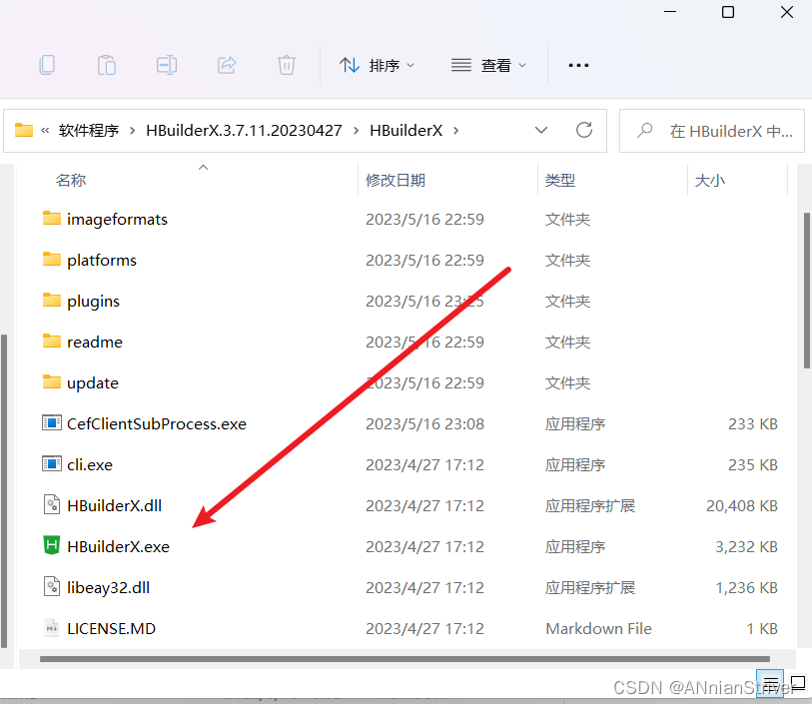Switch to details view in the status bar
This screenshot has width=812, height=704.
(771, 686)
